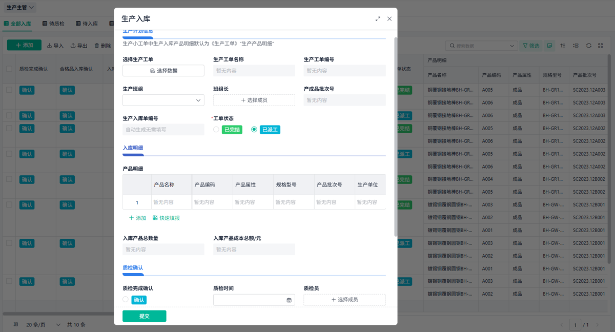Select the 确认 radio under 质检完成确认
Screen dimensions: 615x332
(x=126, y=299)
